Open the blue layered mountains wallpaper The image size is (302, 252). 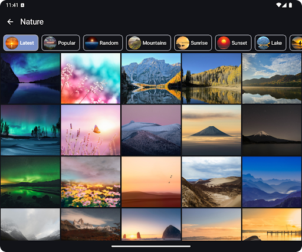tap(272, 182)
